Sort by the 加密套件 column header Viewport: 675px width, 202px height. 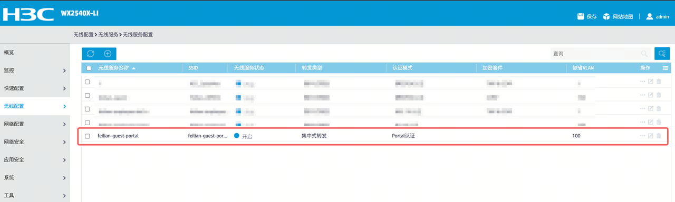click(492, 68)
